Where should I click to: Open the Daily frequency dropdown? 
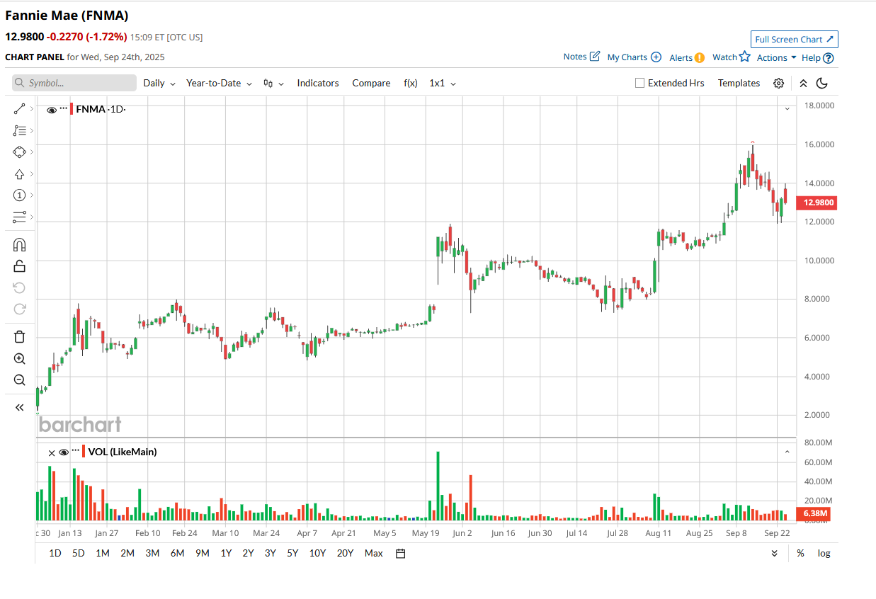159,83
